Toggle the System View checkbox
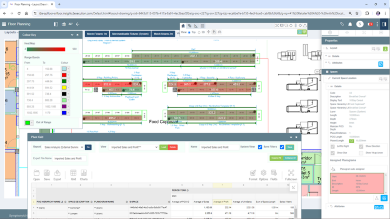390x219 pixels. pyautogui.click(x=260, y=147)
